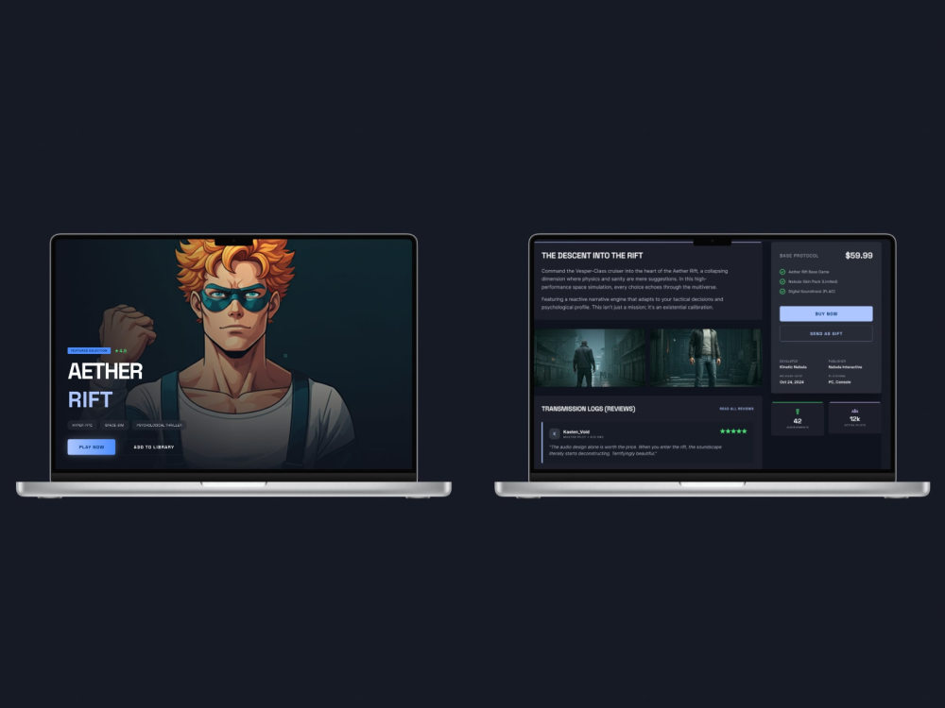Image resolution: width=945 pixels, height=708 pixels.
Task: Open the Read All Reviews link
Action: pos(736,409)
